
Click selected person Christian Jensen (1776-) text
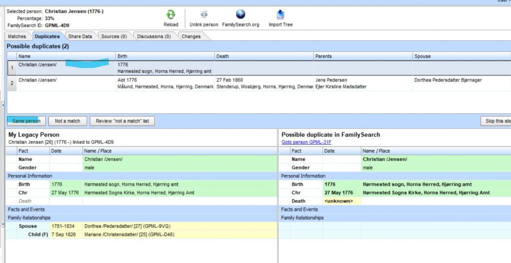pyautogui.click(x=74, y=11)
